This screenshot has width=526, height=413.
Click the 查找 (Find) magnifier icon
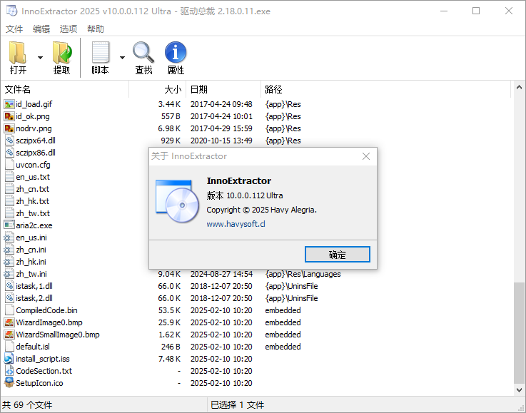click(x=143, y=53)
